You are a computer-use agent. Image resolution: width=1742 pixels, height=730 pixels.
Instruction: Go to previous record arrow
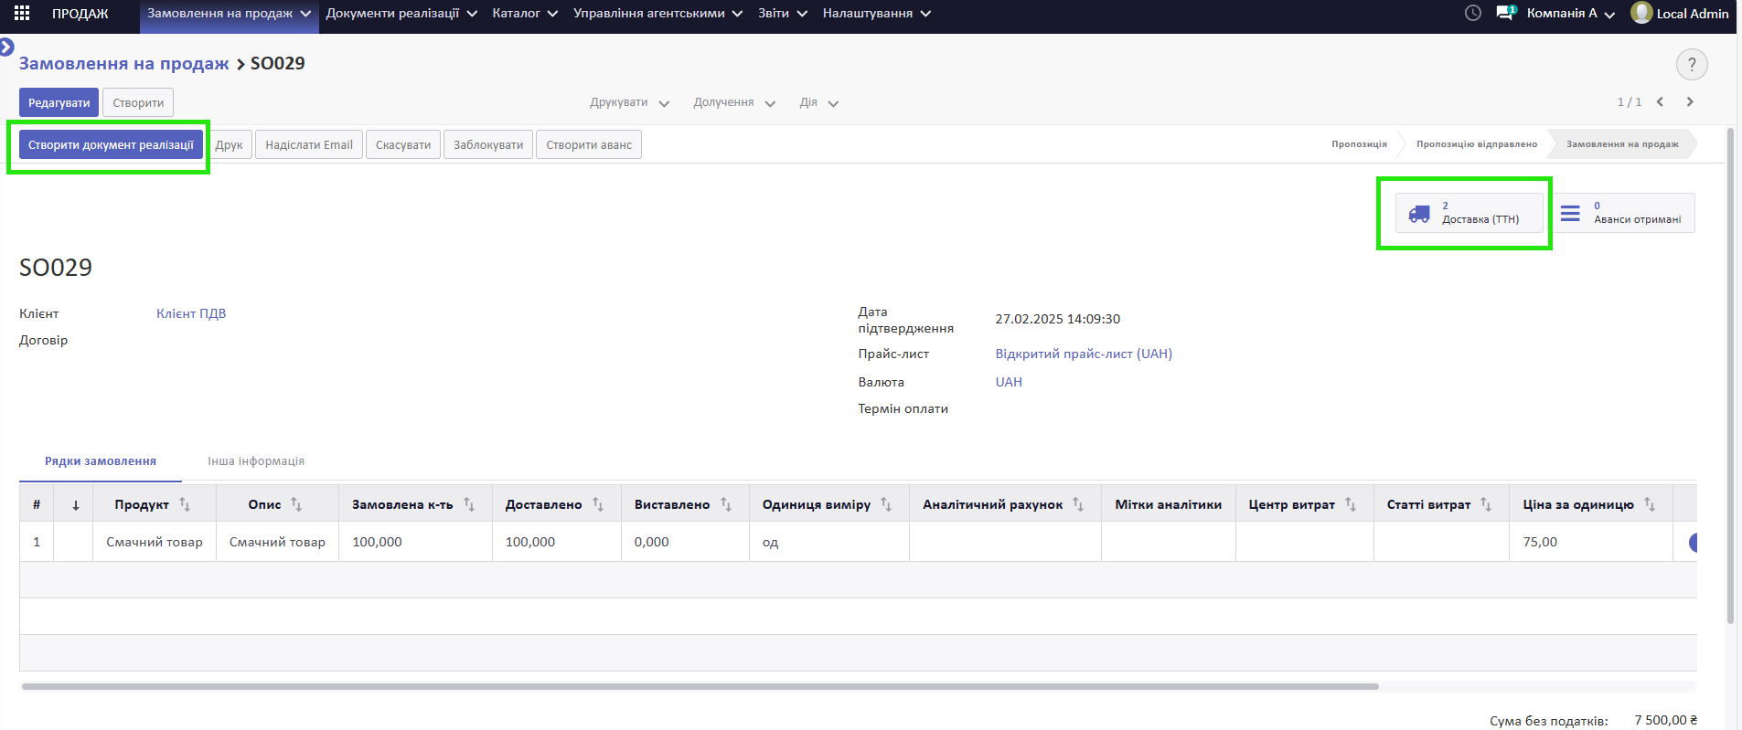click(x=1660, y=101)
